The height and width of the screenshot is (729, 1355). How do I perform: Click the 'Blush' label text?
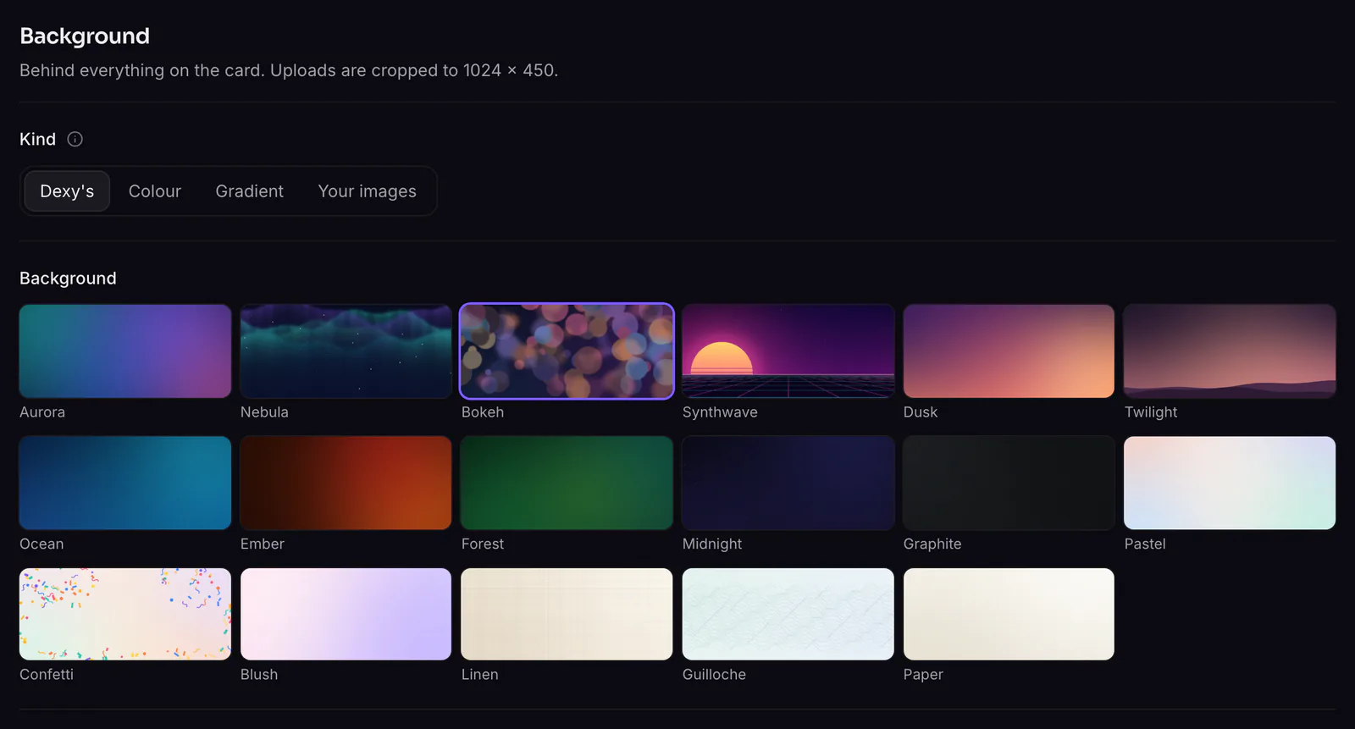(259, 675)
